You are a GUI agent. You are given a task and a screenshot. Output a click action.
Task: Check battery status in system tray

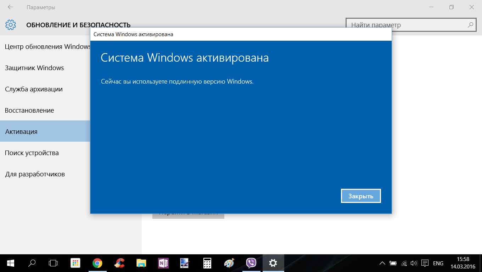point(393,263)
